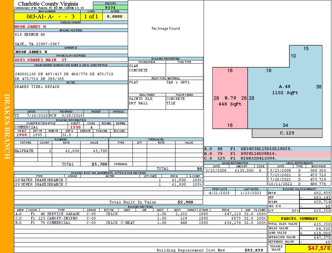Click the depreciation percent 32.0 field
332x253 pixels.
click(69, 135)
